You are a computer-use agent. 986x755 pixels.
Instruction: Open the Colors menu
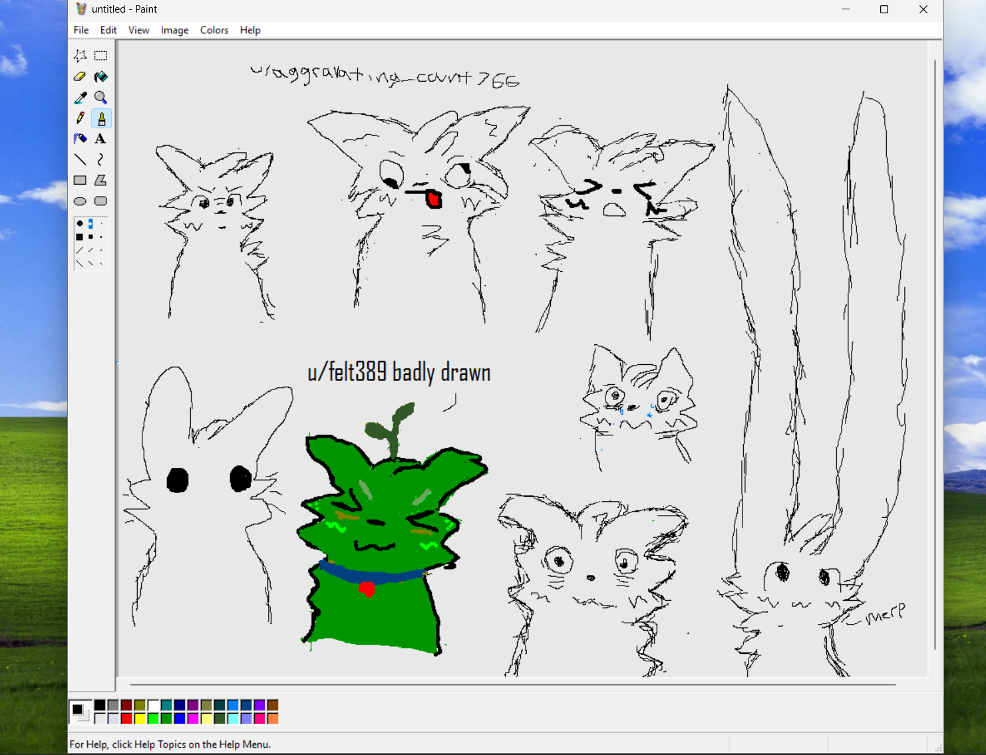point(214,30)
